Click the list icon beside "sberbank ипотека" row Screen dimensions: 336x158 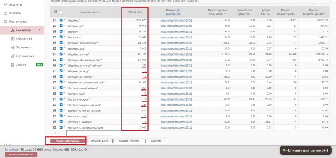coord(55,99)
